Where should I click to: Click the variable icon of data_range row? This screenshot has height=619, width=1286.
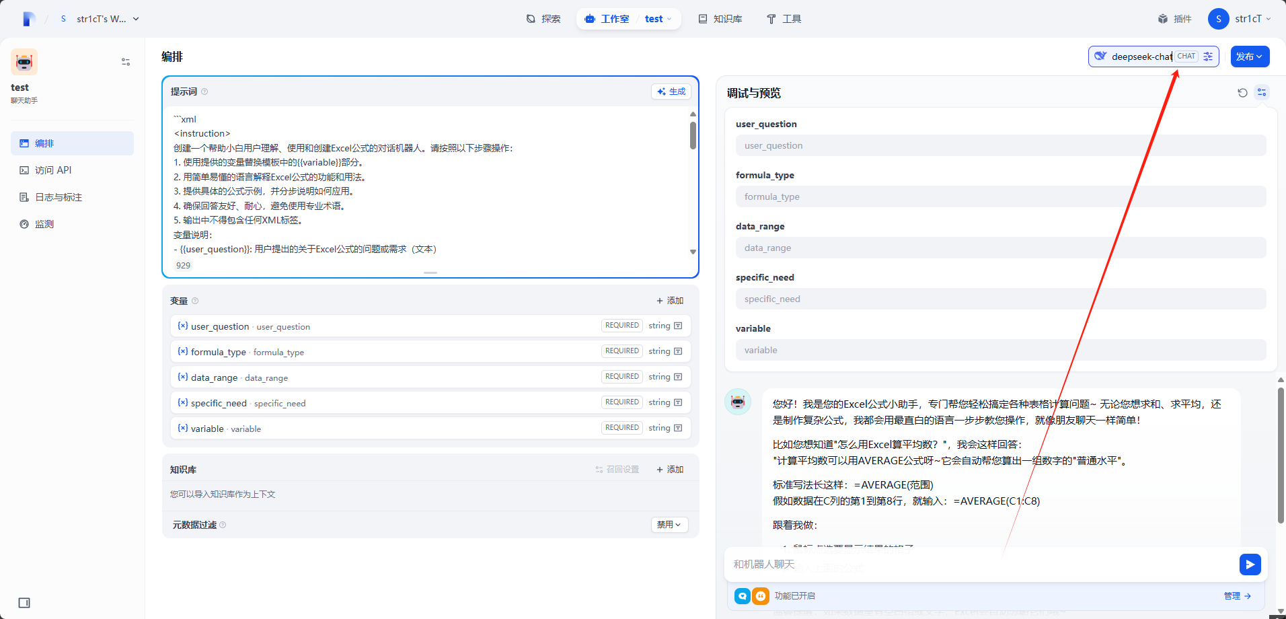pyautogui.click(x=182, y=377)
